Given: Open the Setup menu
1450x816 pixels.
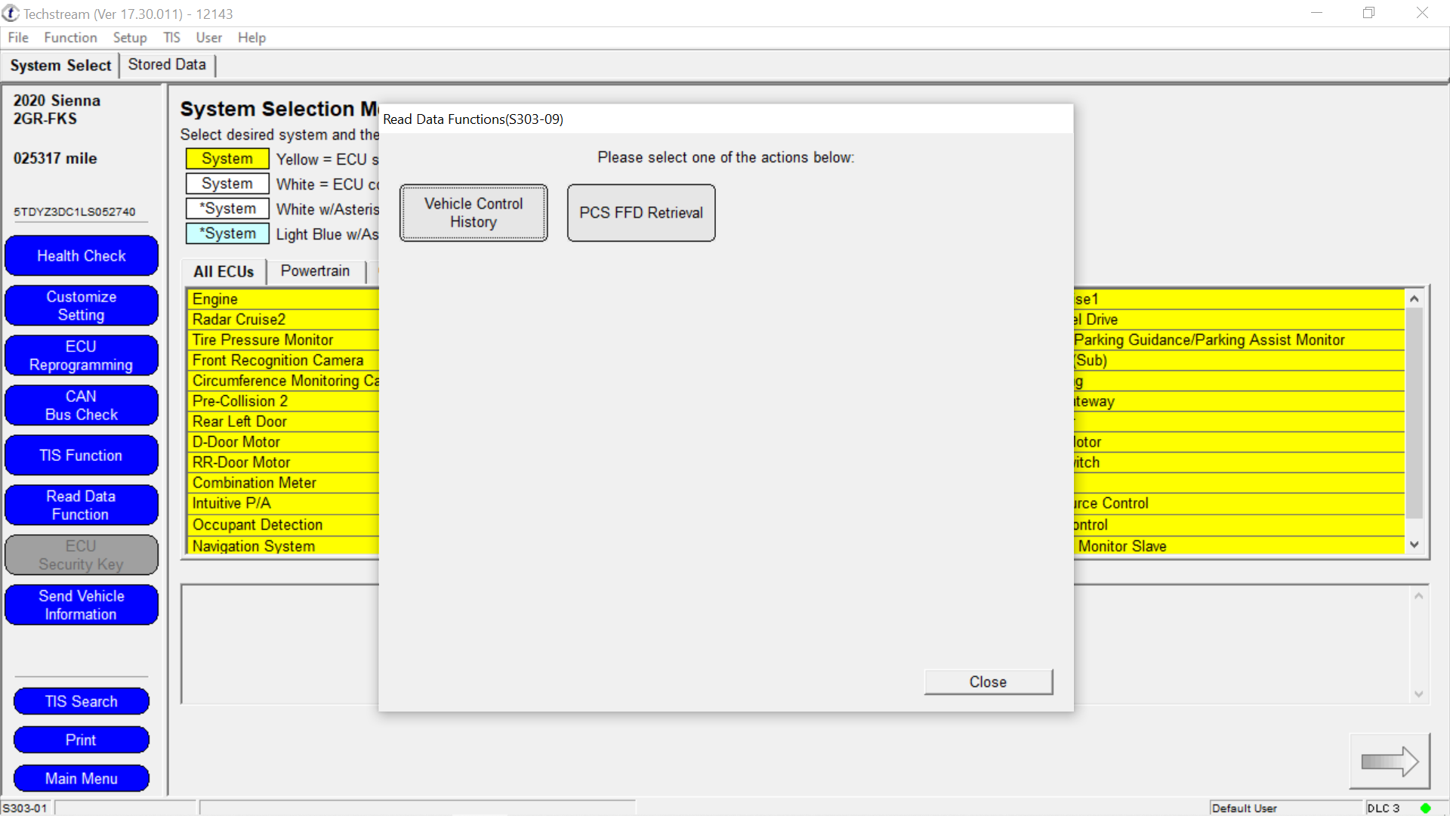Looking at the screenshot, I should [130, 38].
